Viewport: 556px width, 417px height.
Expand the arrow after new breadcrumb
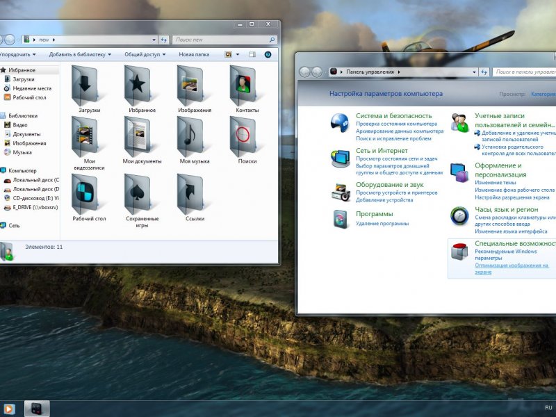(54, 40)
